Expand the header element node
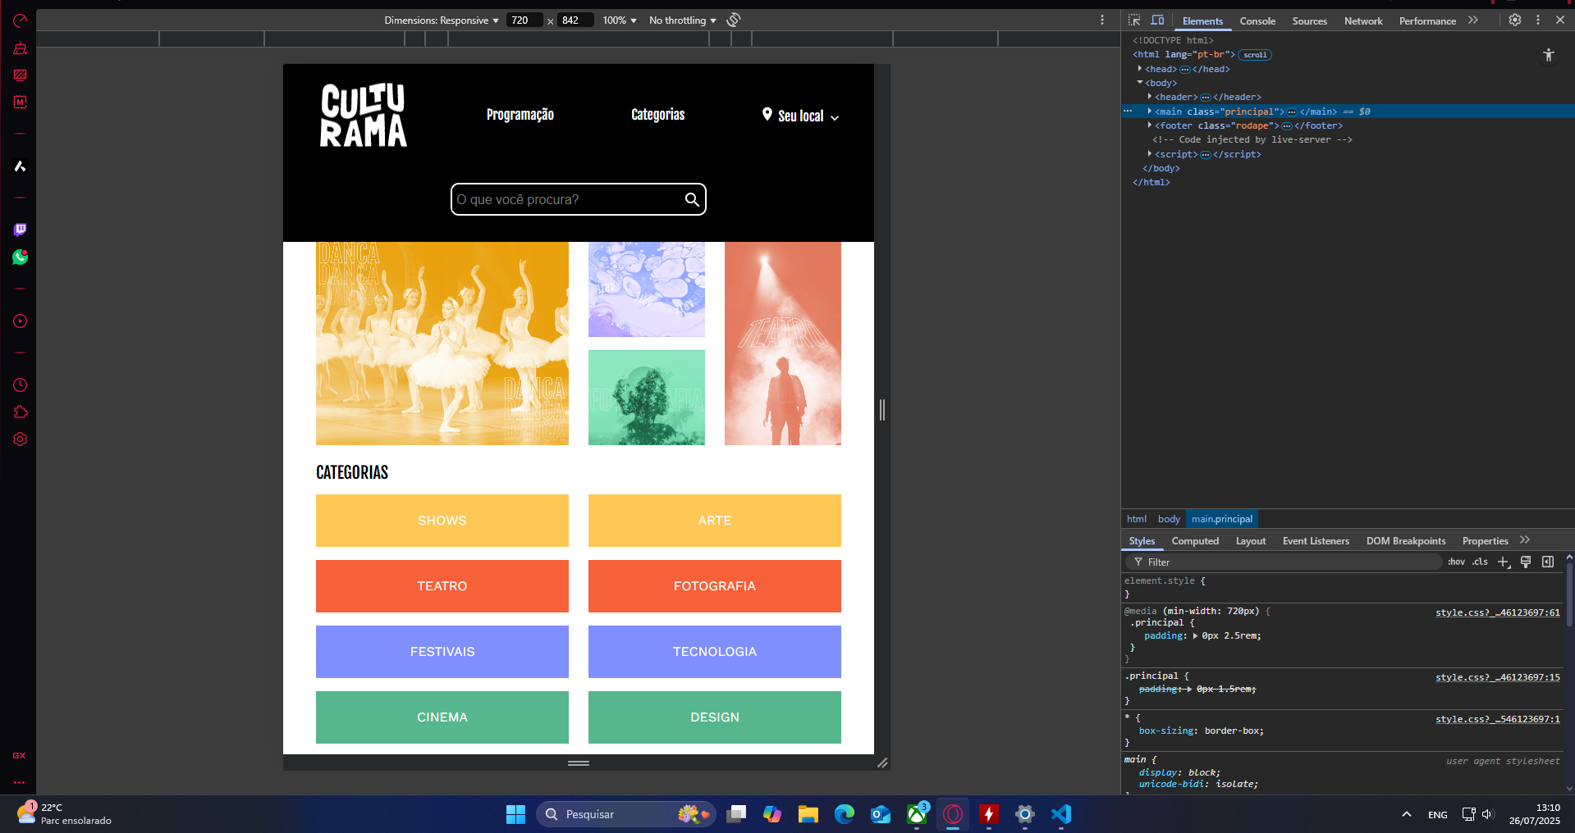The width and height of the screenshot is (1575, 833). click(x=1150, y=97)
